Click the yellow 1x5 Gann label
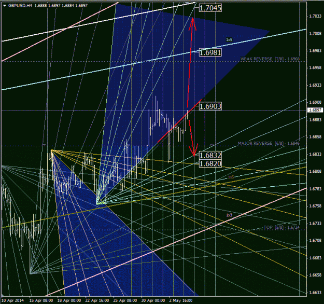This screenshot has width=324, height=304. coord(231,177)
